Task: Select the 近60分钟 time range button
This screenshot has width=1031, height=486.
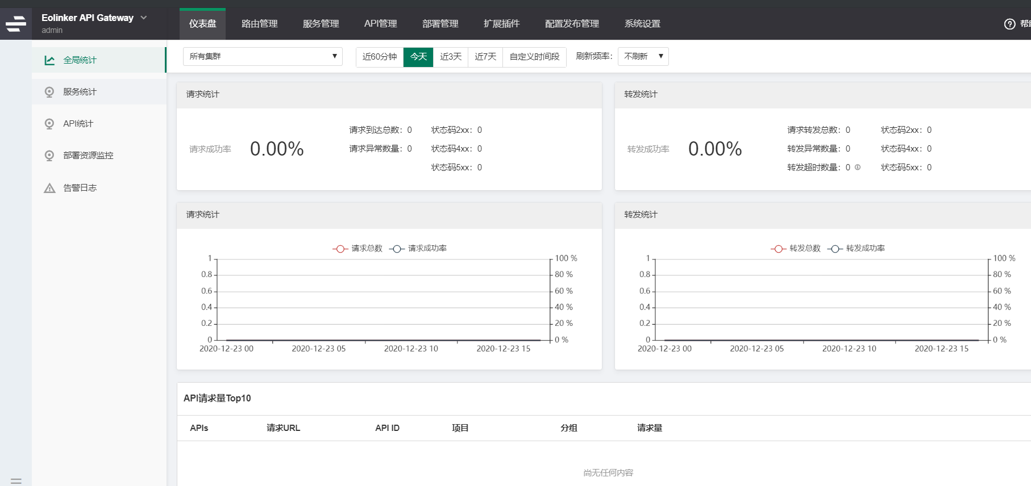Action: point(380,57)
